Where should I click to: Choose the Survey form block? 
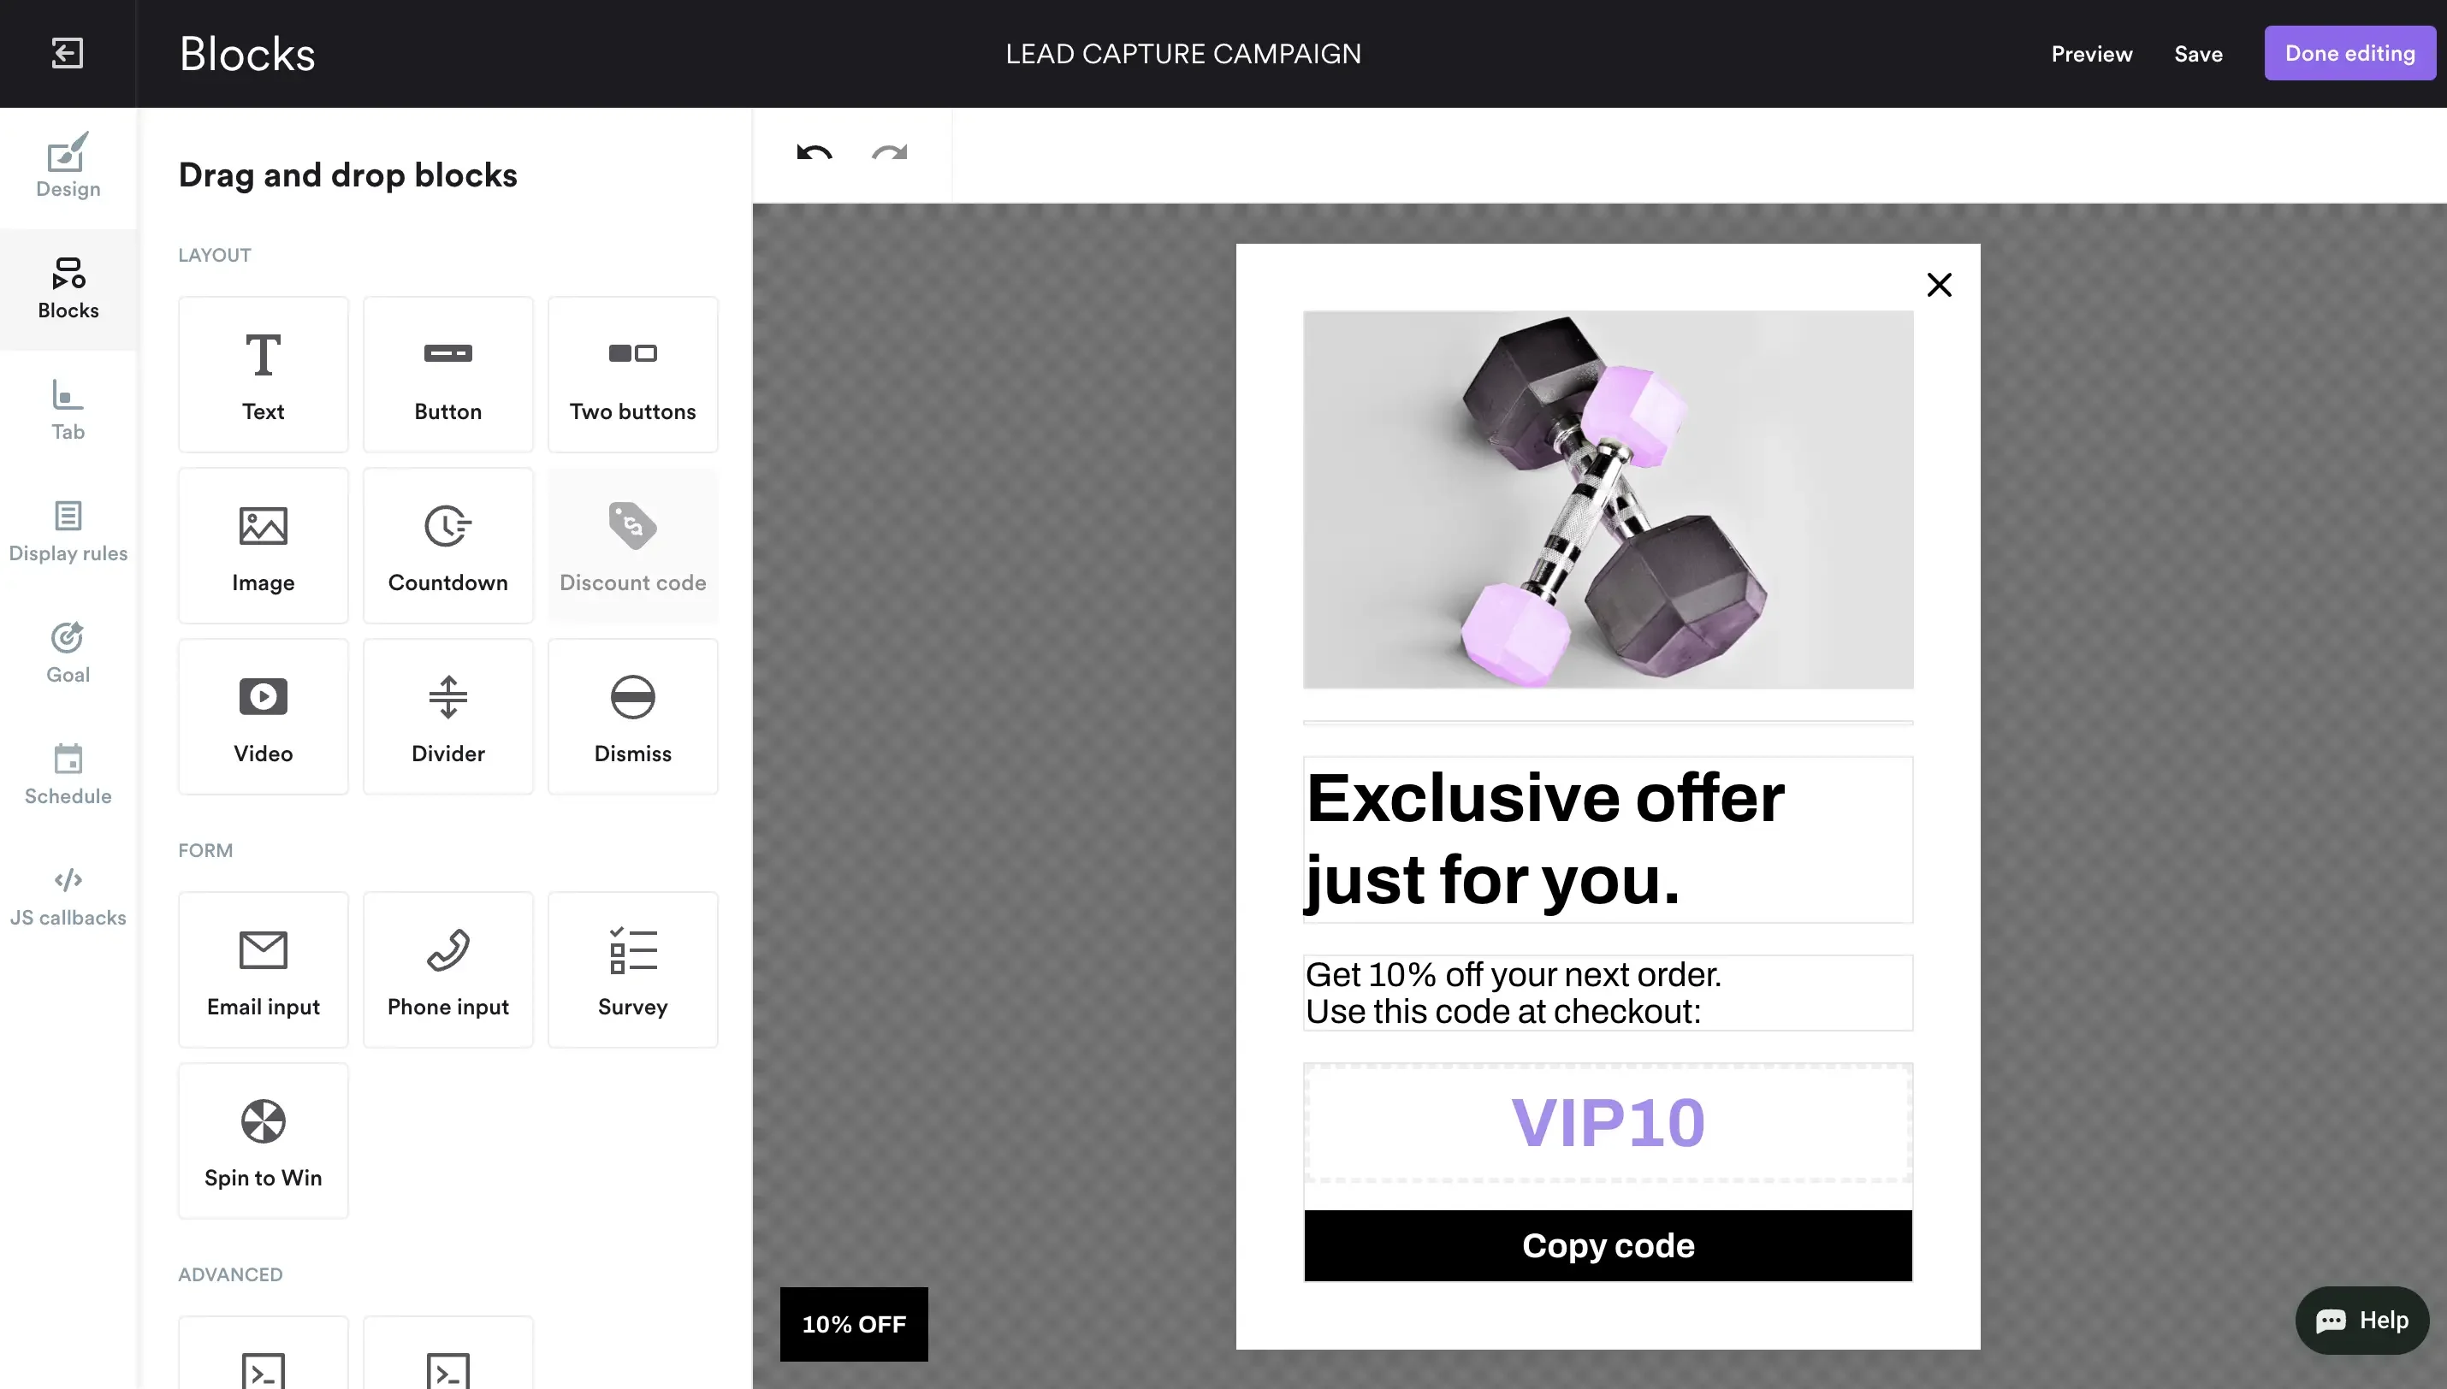tap(632, 970)
